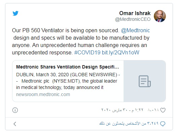Image resolution: width=178 pixels, height=135 pixels.
Task: Click the info circle icon
Action: (15, 110)
